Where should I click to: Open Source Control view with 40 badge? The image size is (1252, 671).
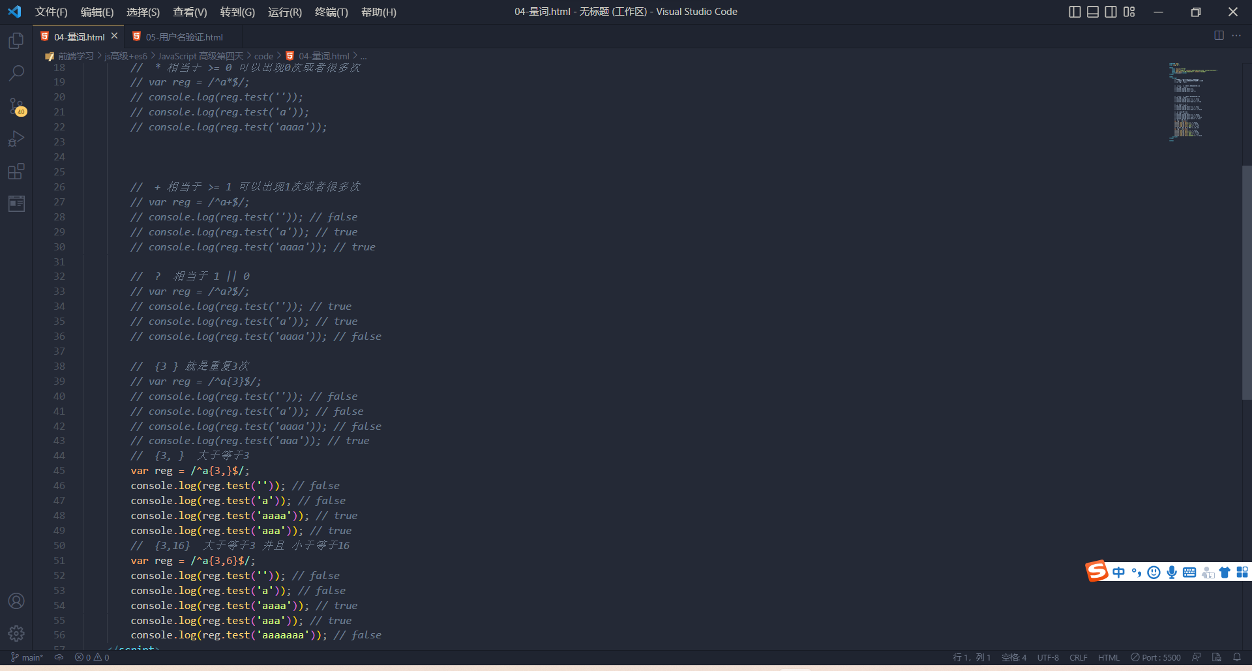[16, 106]
